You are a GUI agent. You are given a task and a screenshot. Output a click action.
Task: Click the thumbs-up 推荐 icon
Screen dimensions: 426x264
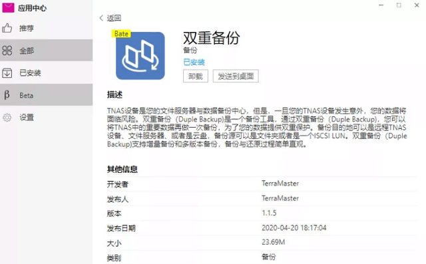click(7, 28)
